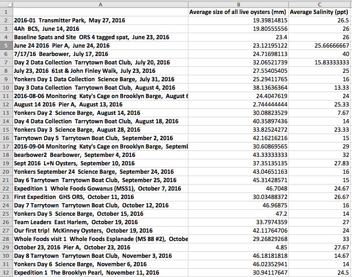
Task: Select cell 'Day 2 Data Collection Tarrytown Boat Club'
Action: tap(101, 63)
